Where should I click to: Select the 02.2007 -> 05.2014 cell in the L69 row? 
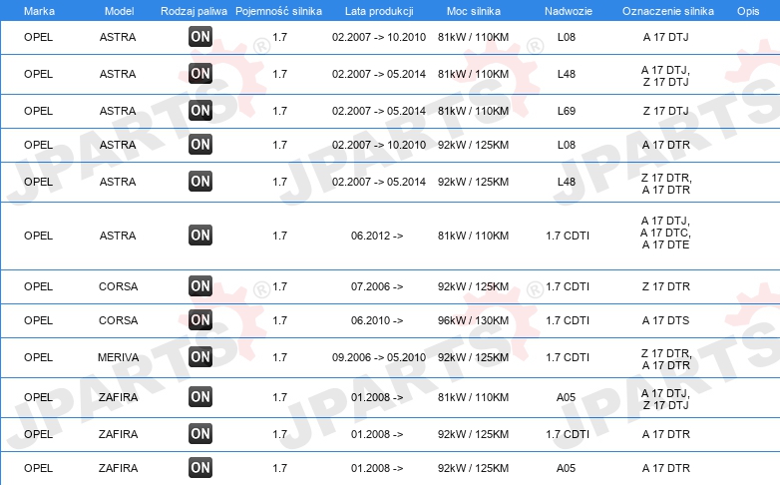(379, 111)
